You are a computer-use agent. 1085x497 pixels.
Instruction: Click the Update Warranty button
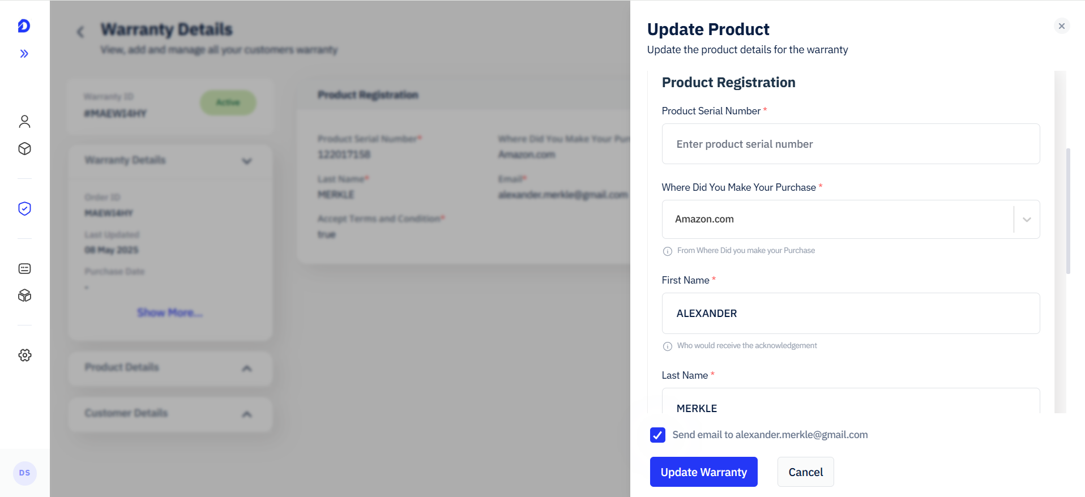coord(703,472)
